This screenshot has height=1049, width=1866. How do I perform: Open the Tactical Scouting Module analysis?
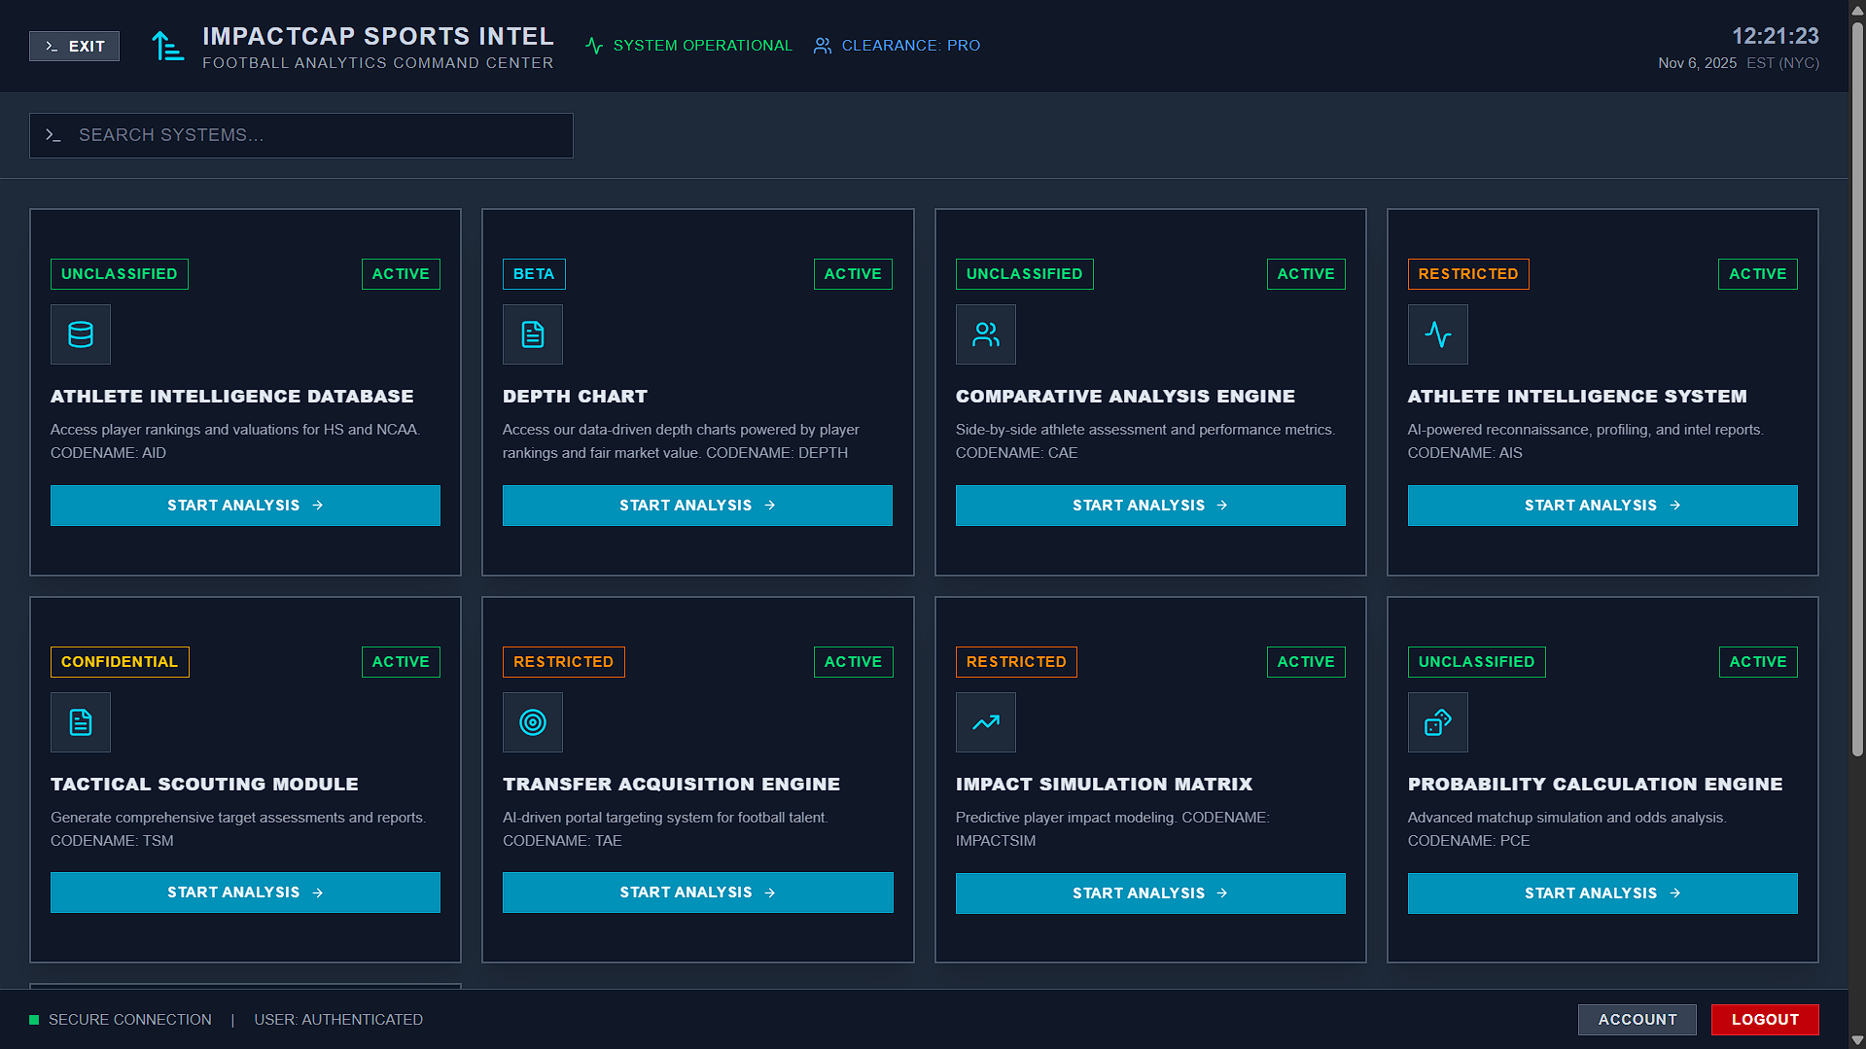pyautogui.click(x=245, y=892)
